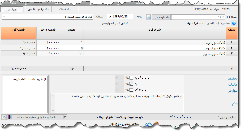Click the duties amount field ۷٬۲۰۰

click(158, 90)
